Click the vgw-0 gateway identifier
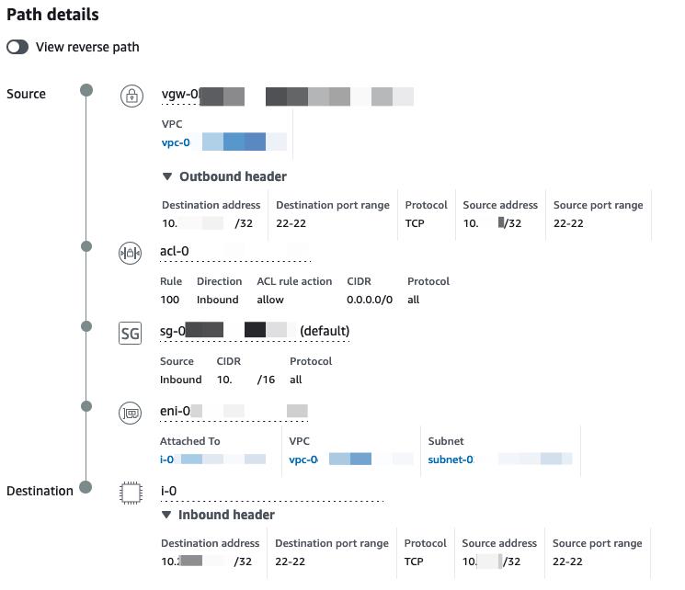685x590 pixels. 179,95
